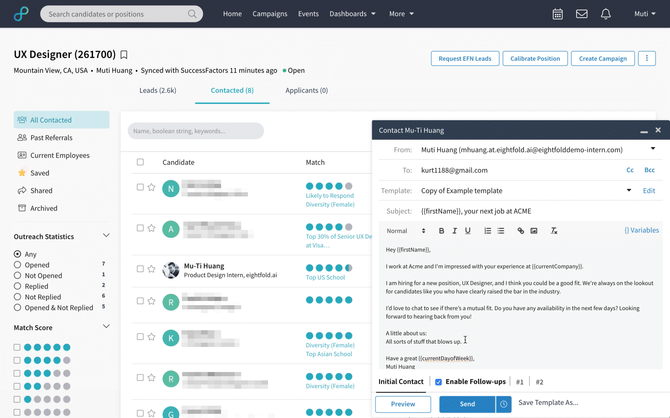The height and width of the screenshot is (418, 670).
Task: Insert Variables into the email
Action: pos(642,230)
